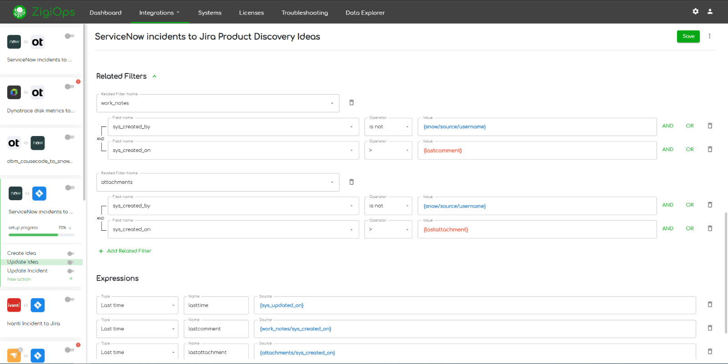Open work_notes sys_created_on field name dropdown
Screen dimensions: 728x364
(x=233, y=151)
